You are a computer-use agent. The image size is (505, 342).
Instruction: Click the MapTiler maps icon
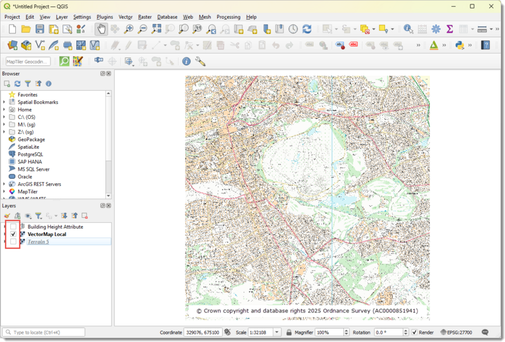(78, 61)
